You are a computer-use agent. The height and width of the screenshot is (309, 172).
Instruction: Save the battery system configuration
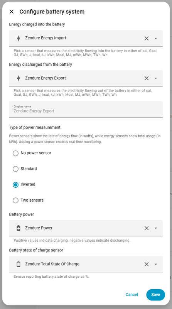click(x=155, y=295)
